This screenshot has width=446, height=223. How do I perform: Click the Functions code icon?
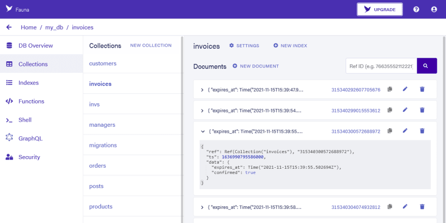(9, 101)
